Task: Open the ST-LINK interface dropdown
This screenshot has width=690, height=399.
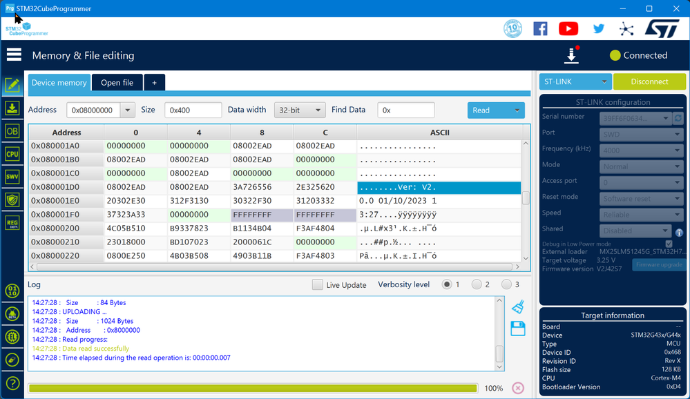Action: [575, 82]
